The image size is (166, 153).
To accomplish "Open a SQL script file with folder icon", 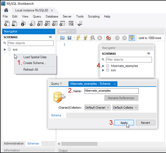I will coord(62,38).
